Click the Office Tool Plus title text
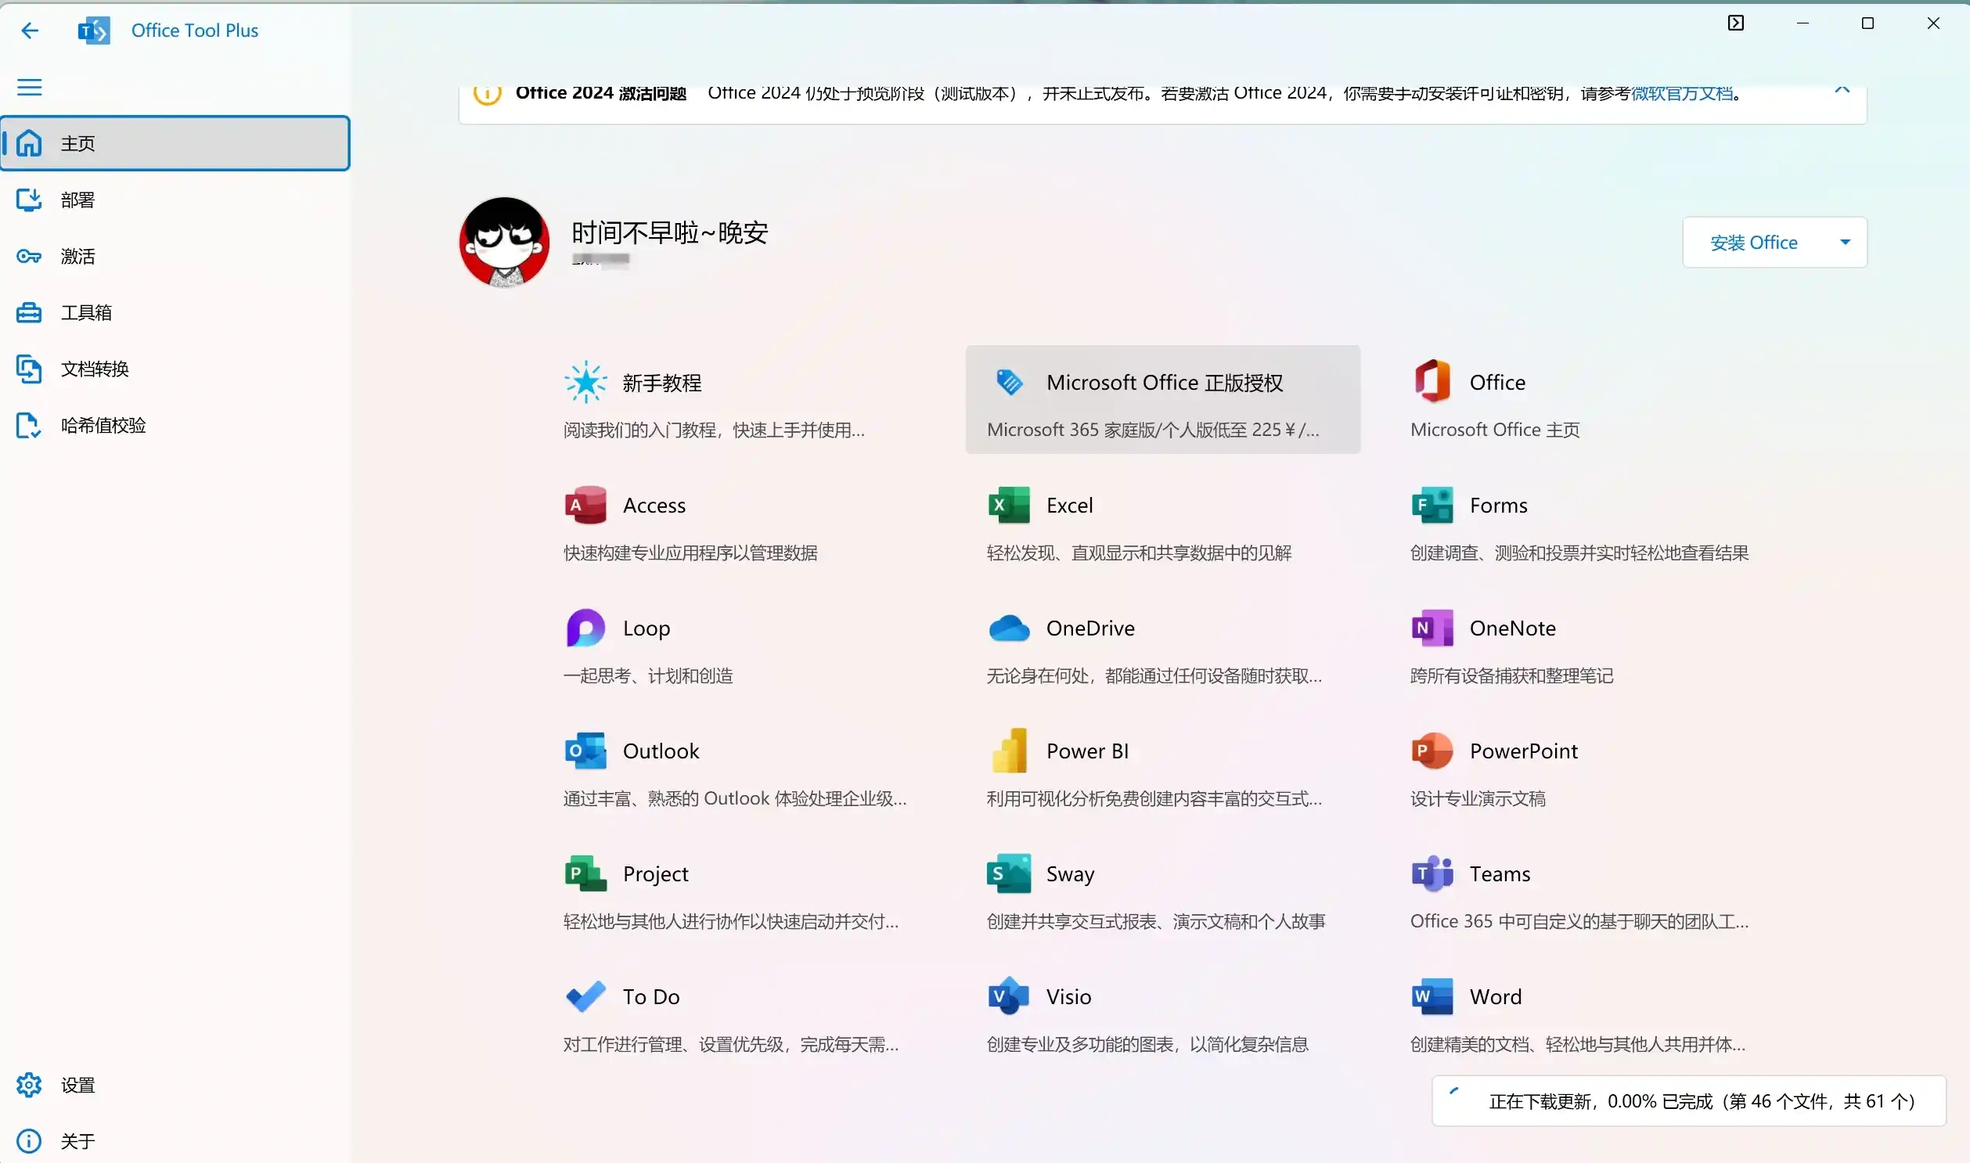1970x1163 pixels. tap(195, 31)
